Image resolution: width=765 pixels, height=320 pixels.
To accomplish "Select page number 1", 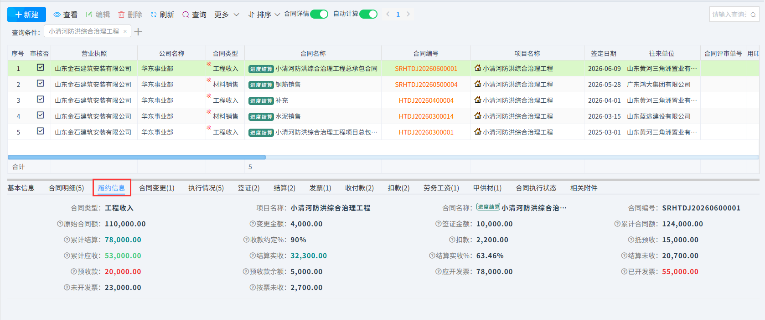I will click(x=398, y=15).
